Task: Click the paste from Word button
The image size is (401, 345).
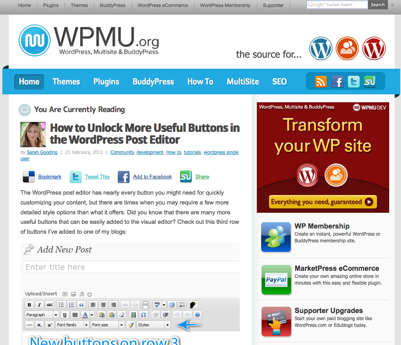Action: pyautogui.click(x=112, y=315)
